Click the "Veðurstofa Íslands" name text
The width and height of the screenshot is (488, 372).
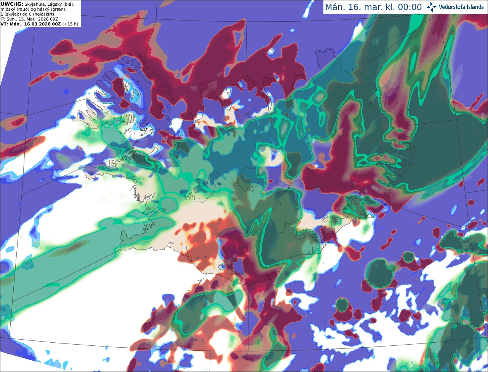[x=461, y=7]
